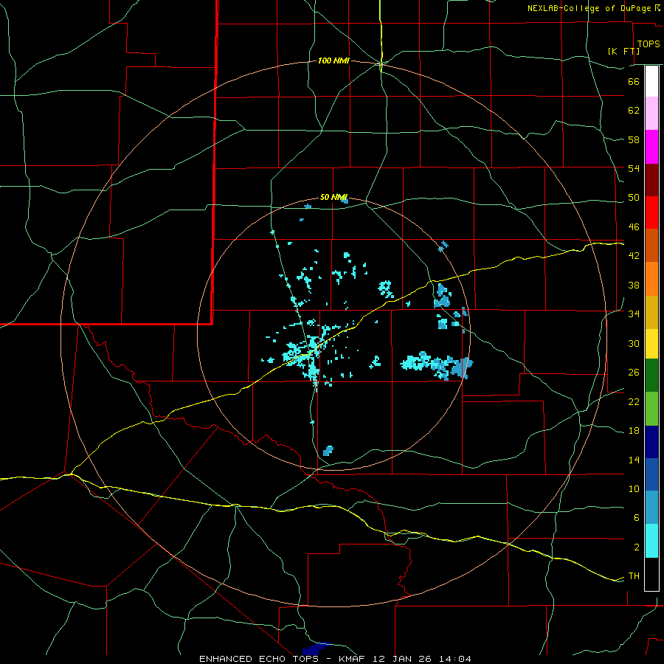Select the yellow legend swatch
Screen dimensions: 664x664
[651, 344]
